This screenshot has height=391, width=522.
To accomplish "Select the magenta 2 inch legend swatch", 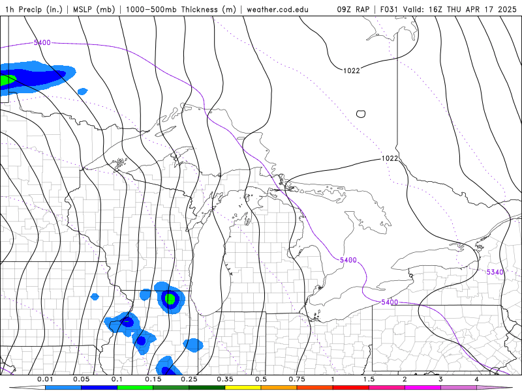I will (423, 387).
